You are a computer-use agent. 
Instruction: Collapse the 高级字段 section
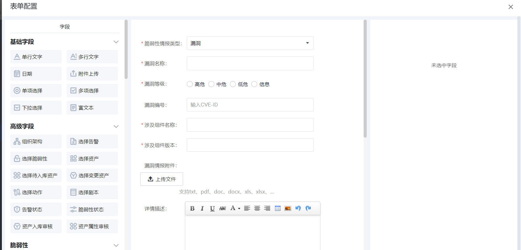[x=116, y=126]
